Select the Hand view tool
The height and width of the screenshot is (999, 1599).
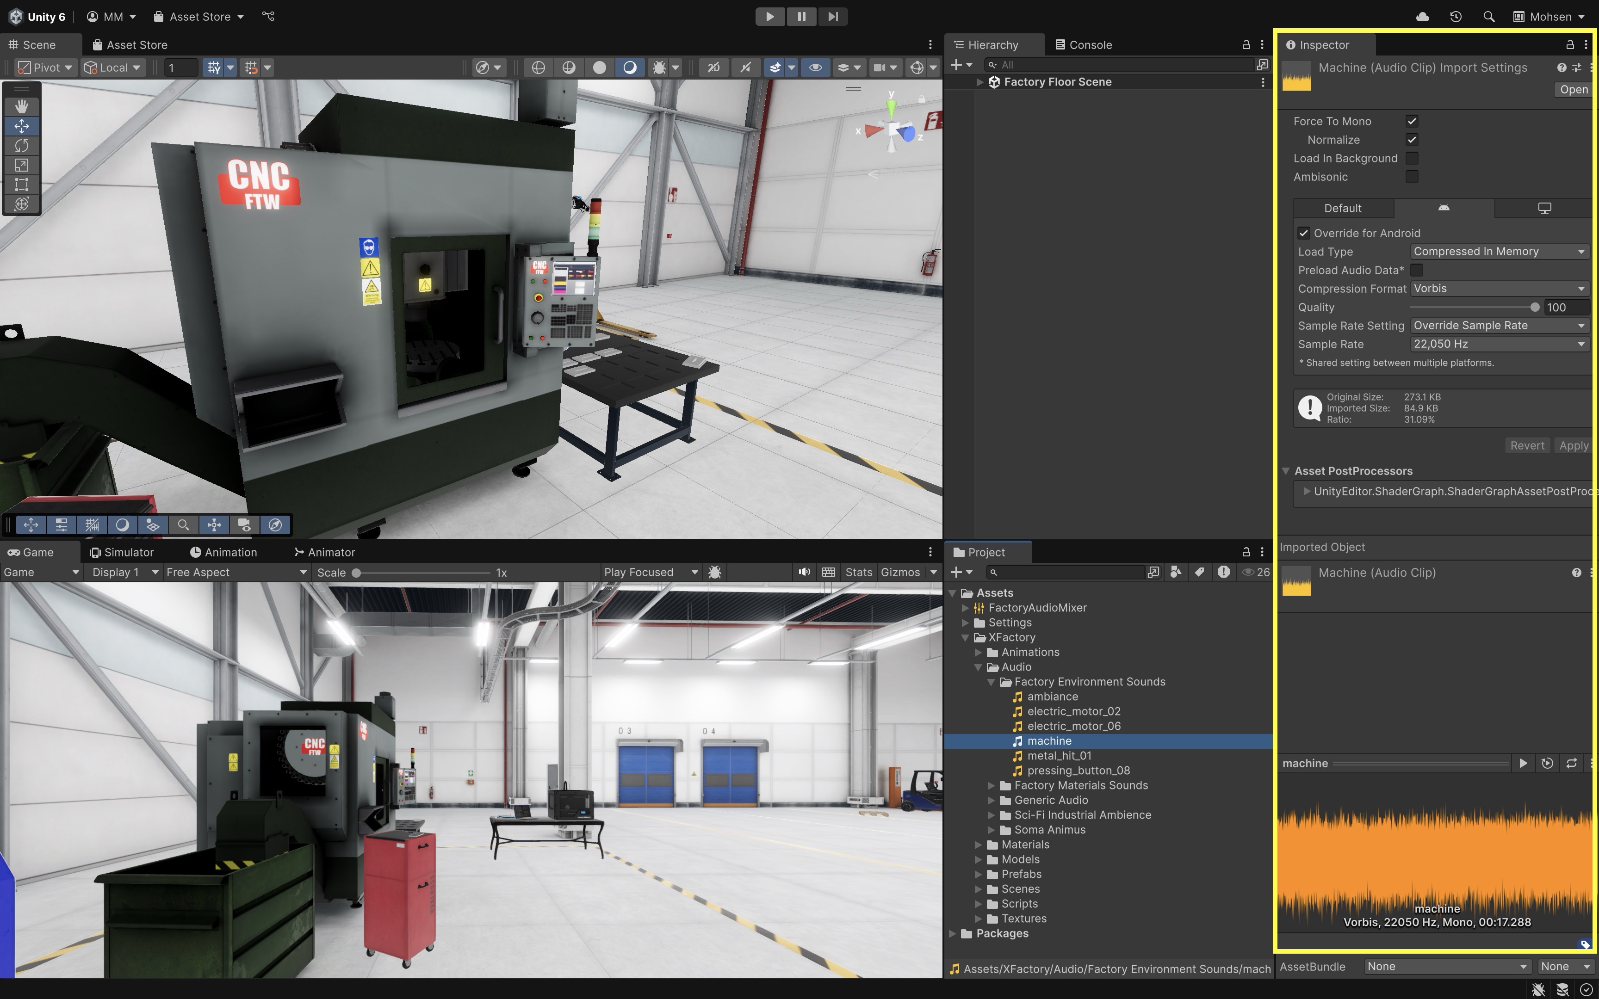pos(21,106)
